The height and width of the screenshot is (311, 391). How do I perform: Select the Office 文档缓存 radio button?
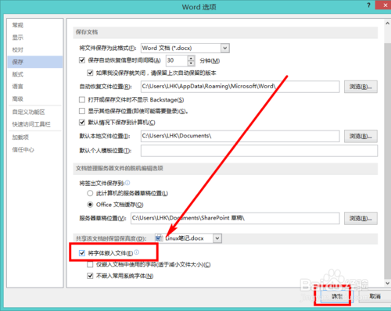90,205
